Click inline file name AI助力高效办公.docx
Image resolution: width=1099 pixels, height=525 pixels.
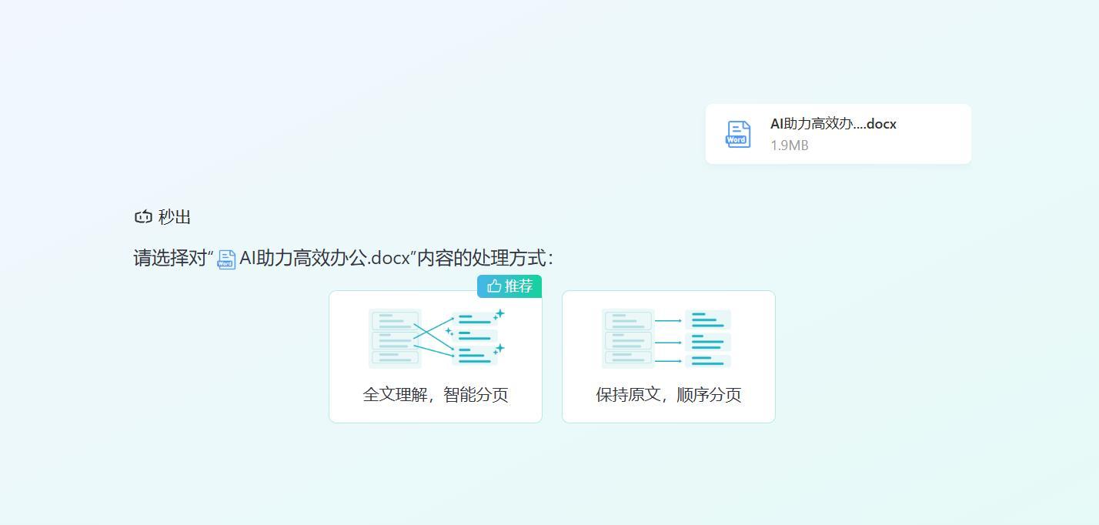325,258
